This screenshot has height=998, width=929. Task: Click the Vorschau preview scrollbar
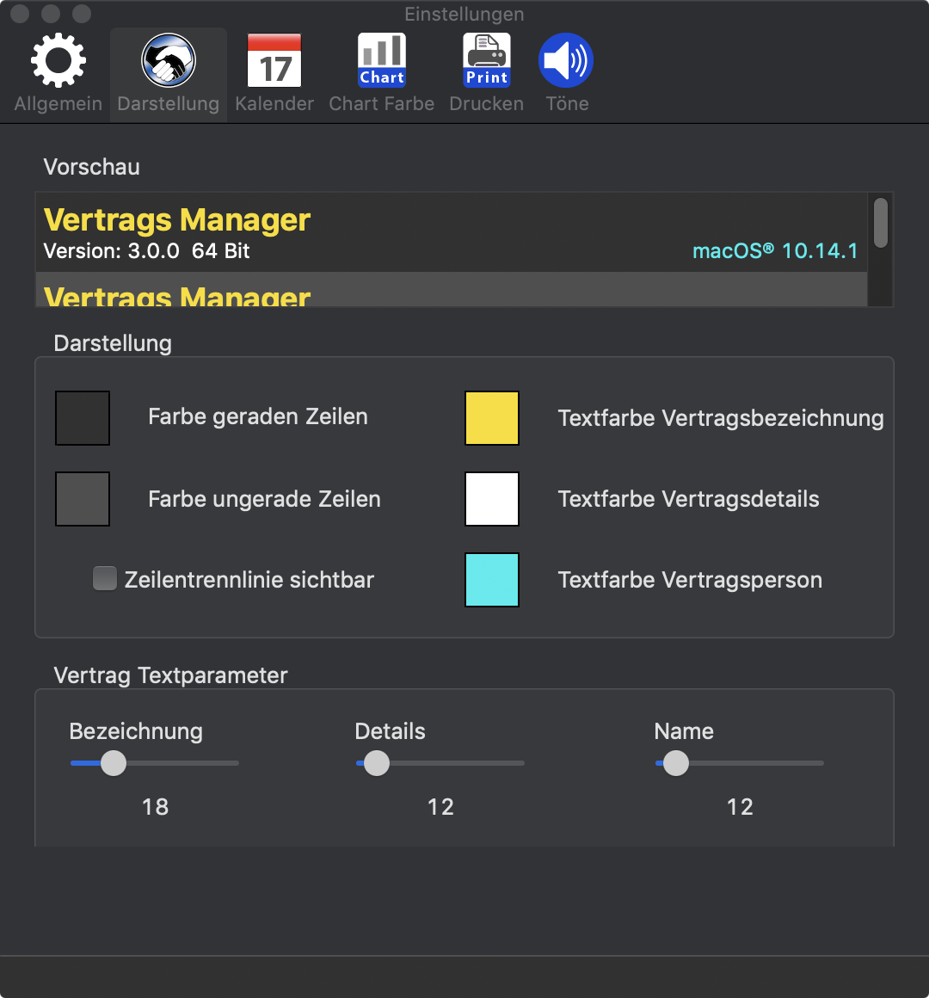click(x=881, y=223)
